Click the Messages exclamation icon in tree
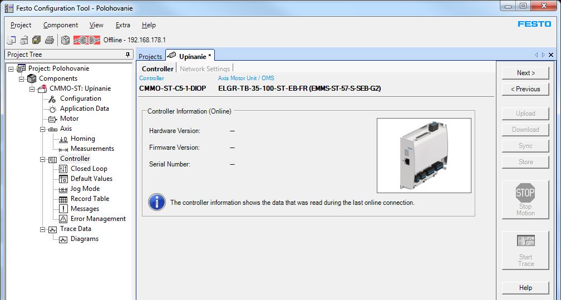The image size is (561, 300). [x=63, y=209]
